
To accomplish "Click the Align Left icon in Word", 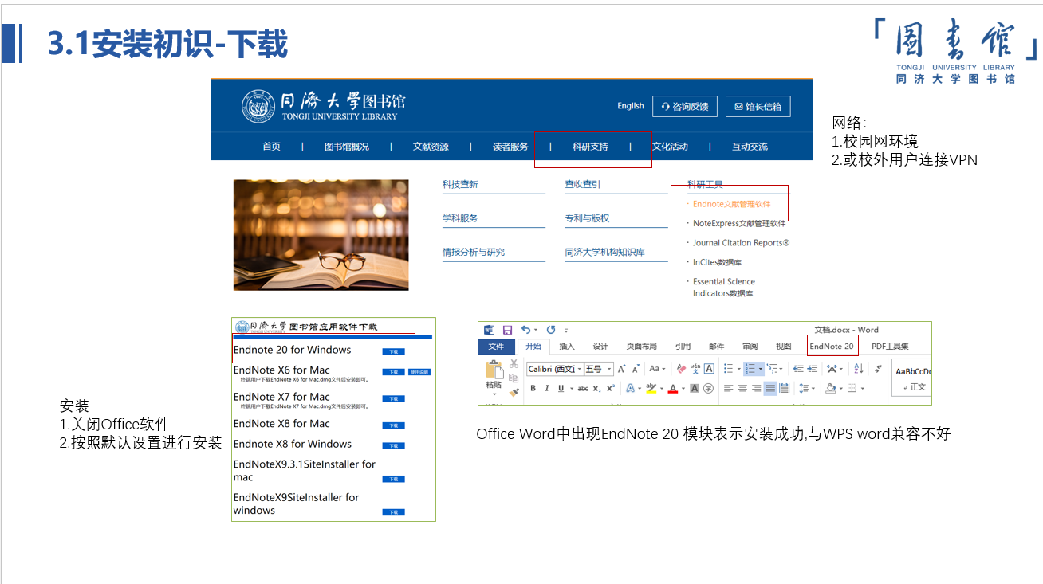I will (x=728, y=388).
